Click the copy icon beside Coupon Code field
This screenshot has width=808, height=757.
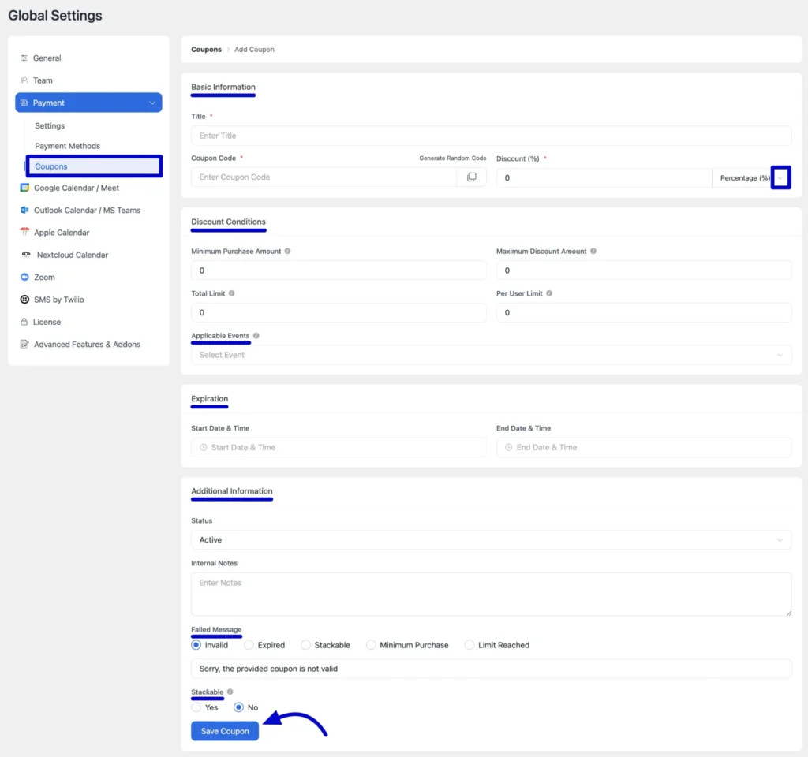471,177
